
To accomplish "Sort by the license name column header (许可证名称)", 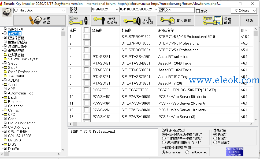I will [165, 30].
